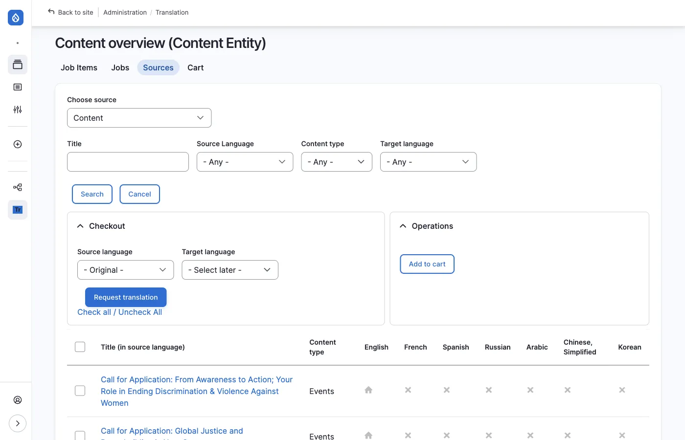Check the 'From Awareness to Action' event row

click(80, 391)
